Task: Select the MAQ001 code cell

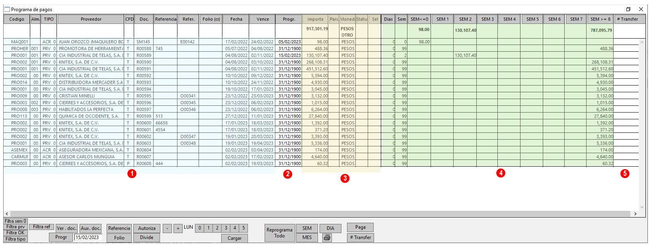Action: click(x=17, y=42)
